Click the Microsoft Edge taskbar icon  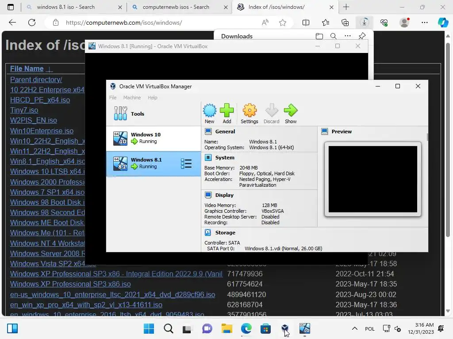pyautogui.click(x=246, y=328)
